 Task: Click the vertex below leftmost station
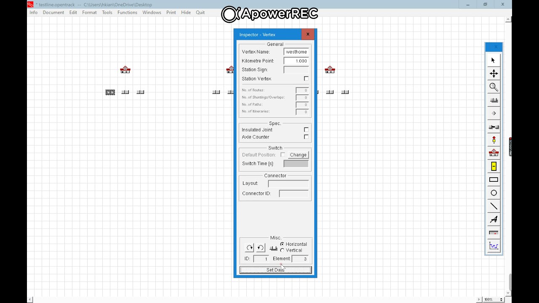[x=125, y=92]
